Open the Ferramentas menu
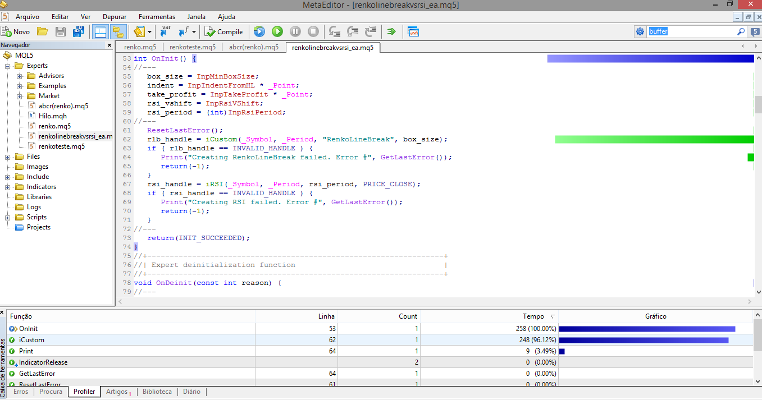Viewport: 762px width, 400px height. (x=157, y=17)
